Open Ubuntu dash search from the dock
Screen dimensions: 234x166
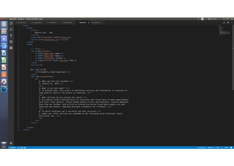click(4, 24)
